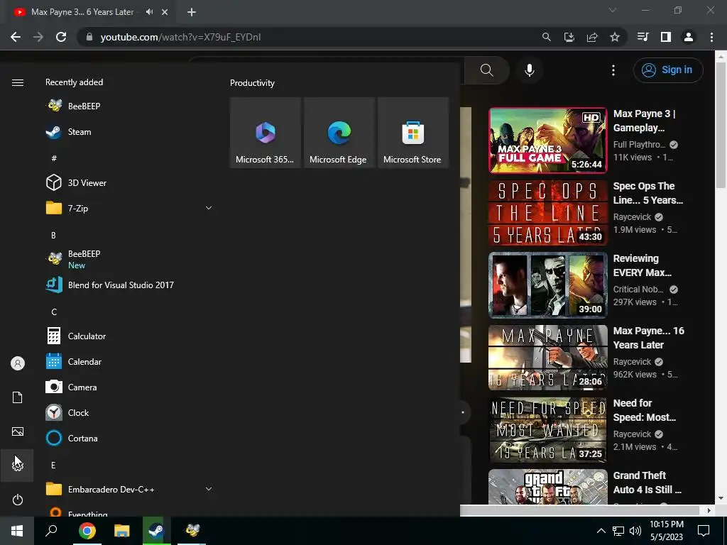This screenshot has height=545, width=727.
Task: Open Microsoft Edge tile
Action: (339, 133)
